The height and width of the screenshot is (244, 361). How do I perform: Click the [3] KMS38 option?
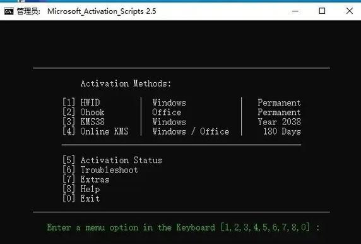pos(83,122)
